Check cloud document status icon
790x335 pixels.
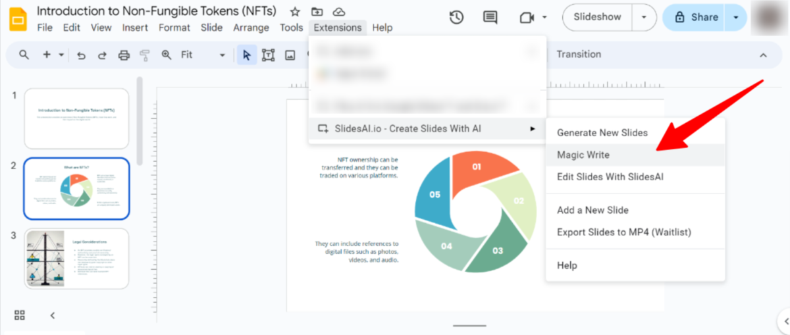pyautogui.click(x=339, y=12)
